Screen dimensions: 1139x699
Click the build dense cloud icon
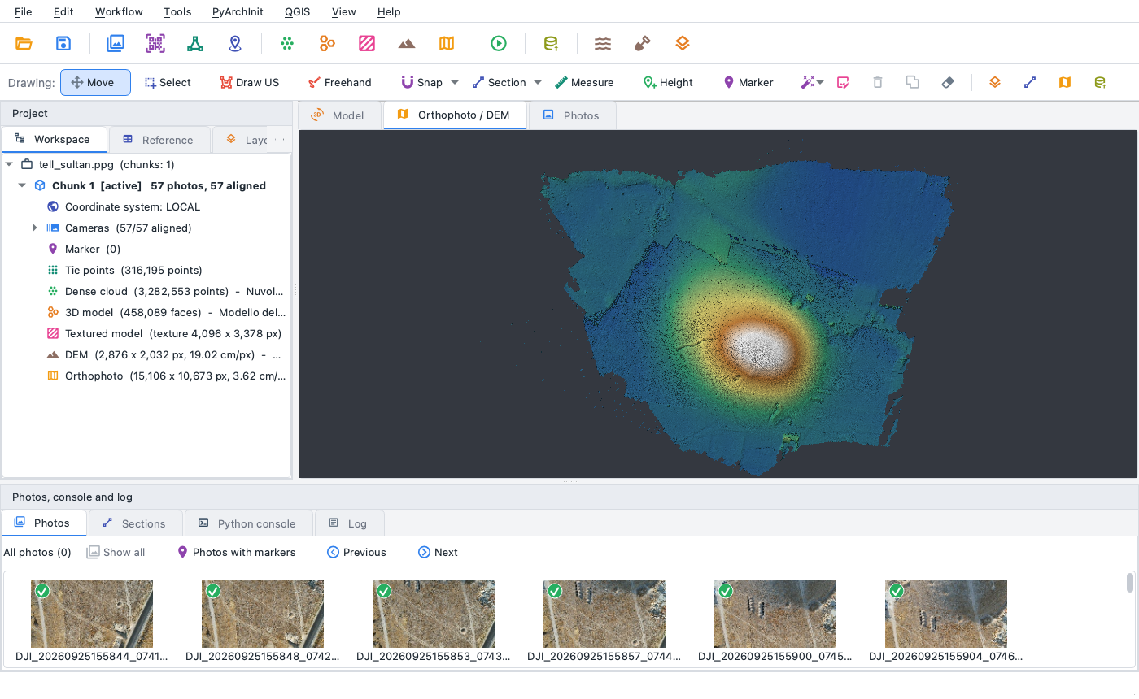tap(287, 43)
